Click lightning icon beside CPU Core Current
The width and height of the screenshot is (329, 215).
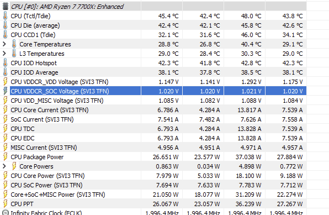click(6, 110)
